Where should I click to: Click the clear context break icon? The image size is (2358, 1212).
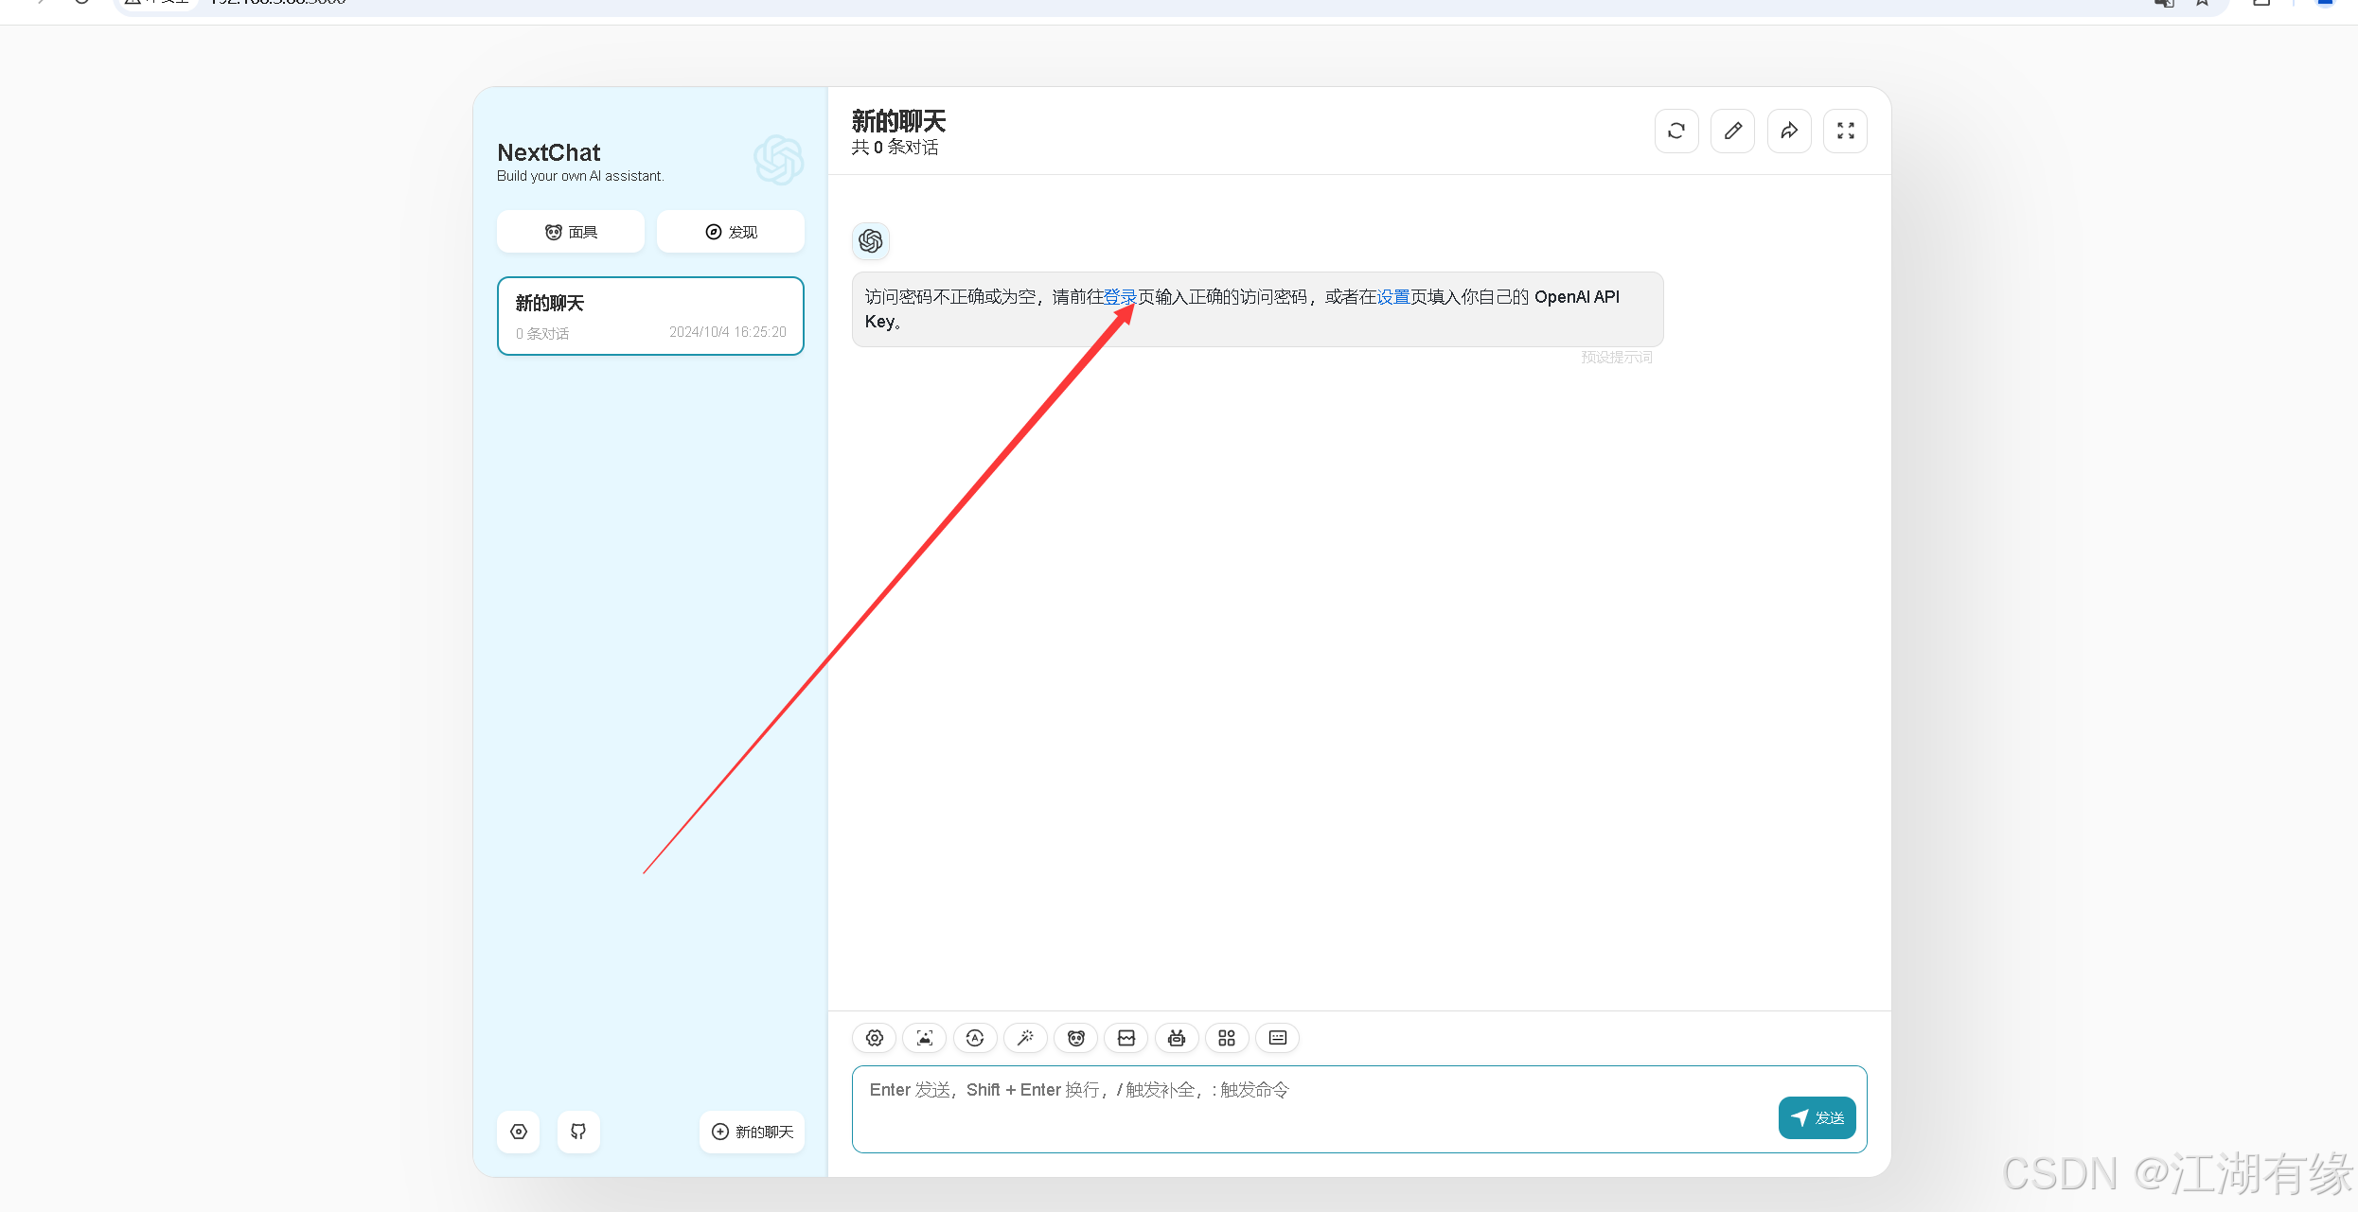click(x=1126, y=1038)
